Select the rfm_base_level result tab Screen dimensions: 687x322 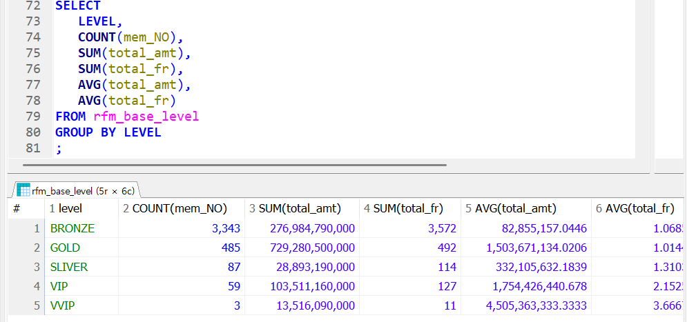point(77,190)
